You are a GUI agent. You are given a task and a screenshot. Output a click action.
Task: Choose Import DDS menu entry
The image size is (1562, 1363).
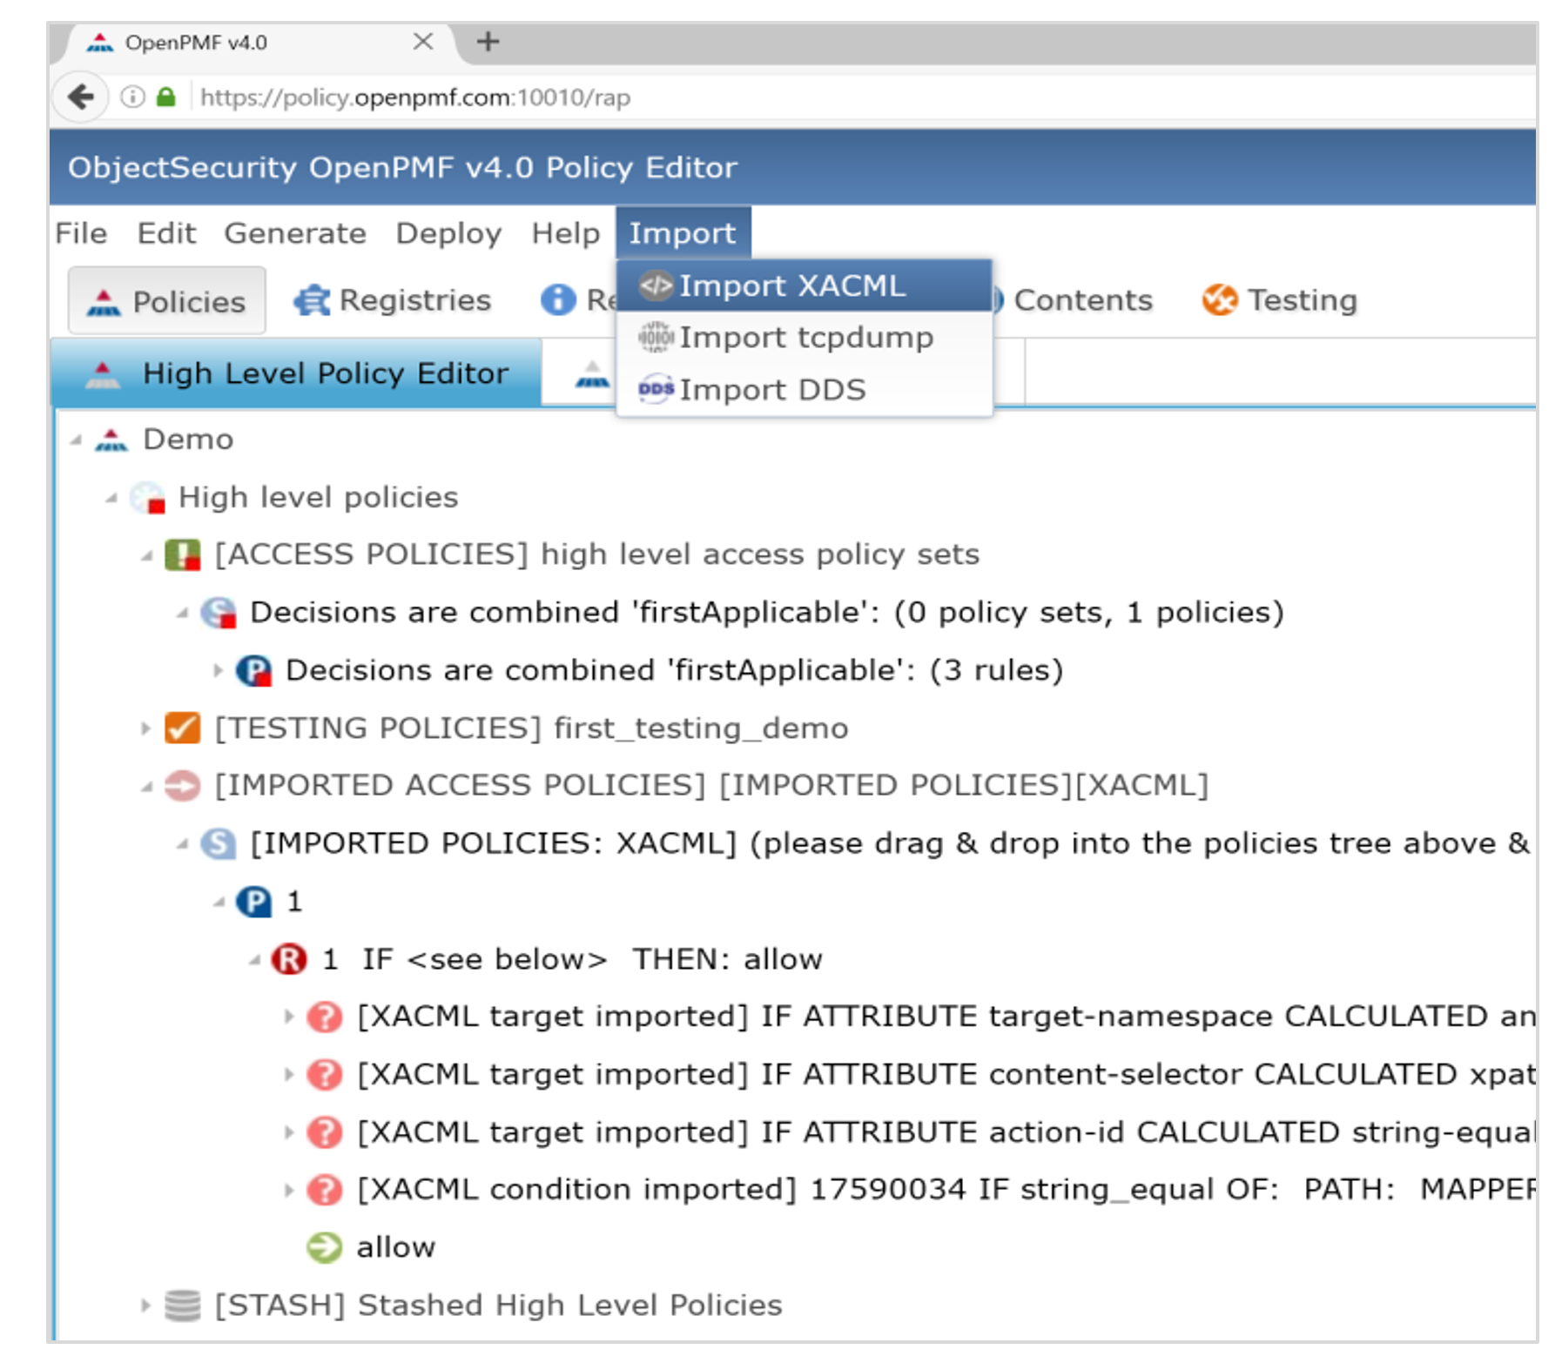coord(805,389)
